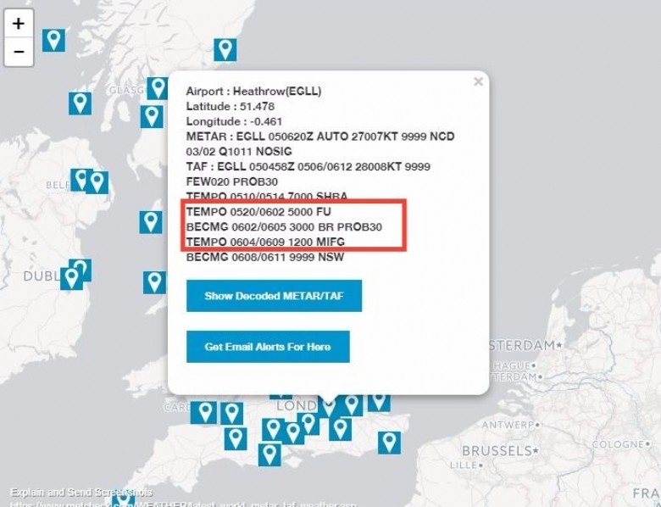Select the marker on Scotland's east coast
661x507 pixels.
click(x=225, y=50)
